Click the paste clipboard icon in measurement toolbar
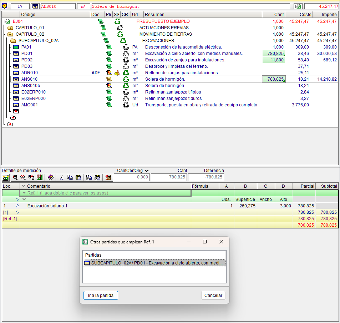The height and width of the screenshot is (323, 340). (78, 177)
